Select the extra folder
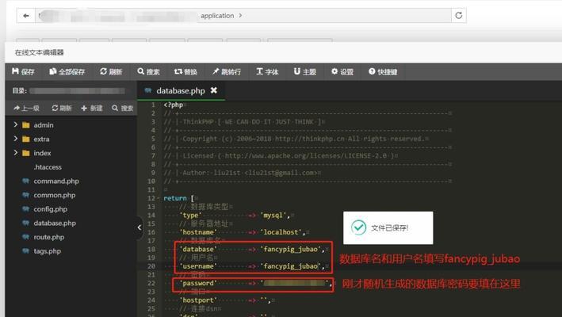Viewport: 562px width, 317px height. (x=41, y=139)
